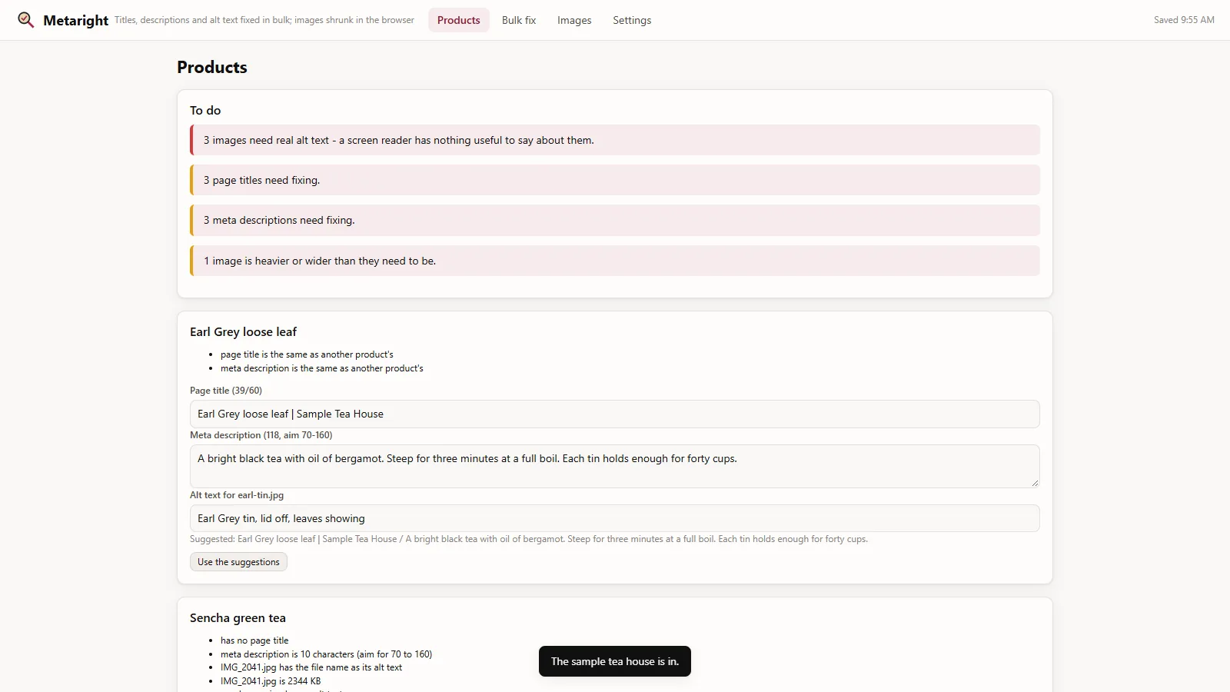Click the app tagline about titles and descriptions
This screenshot has height=692, width=1230.
[x=264, y=20]
